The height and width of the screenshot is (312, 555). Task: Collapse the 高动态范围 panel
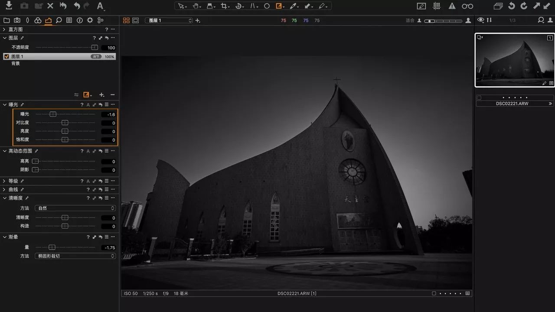tap(4, 151)
